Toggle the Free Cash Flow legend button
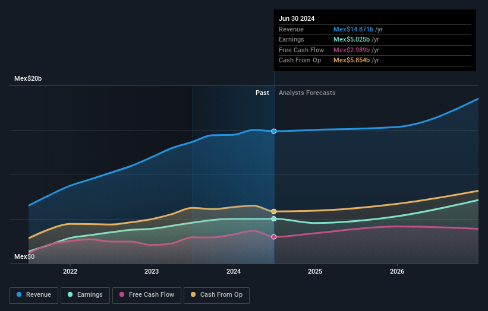 click(147, 295)
